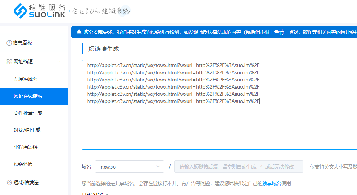
Task: Open 文件批量生成 menu item
Action: click(28, 113)
